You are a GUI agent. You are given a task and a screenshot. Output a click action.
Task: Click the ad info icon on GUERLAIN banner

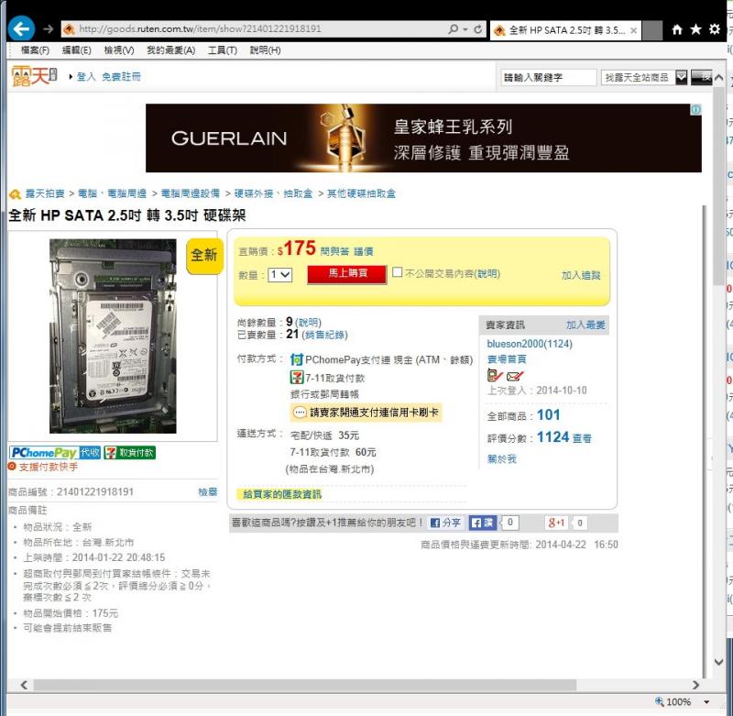click(x=695, y=109)
